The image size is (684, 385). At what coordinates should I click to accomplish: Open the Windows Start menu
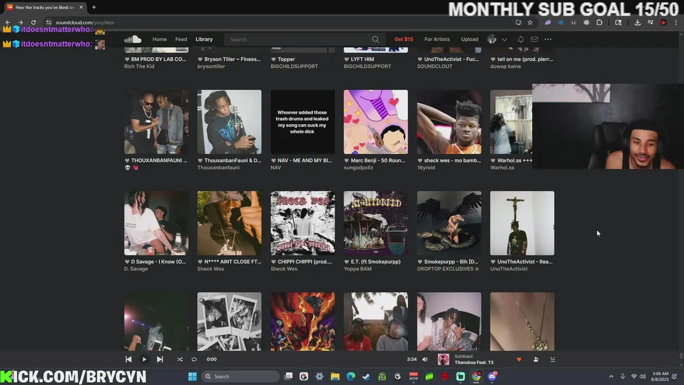192,376
